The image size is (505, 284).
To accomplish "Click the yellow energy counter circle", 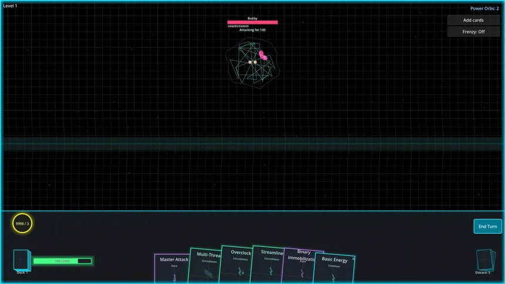I will [x=22, y=224].
